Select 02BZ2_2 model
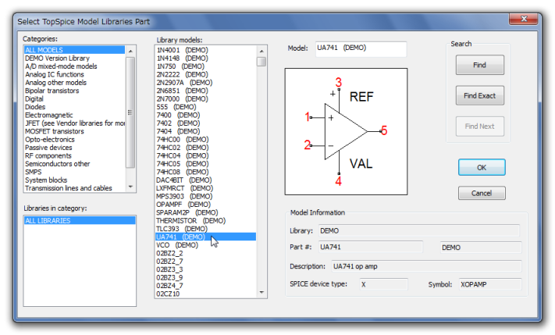The height and width of the screenshot is (335, 555). [x=205, y=253]
